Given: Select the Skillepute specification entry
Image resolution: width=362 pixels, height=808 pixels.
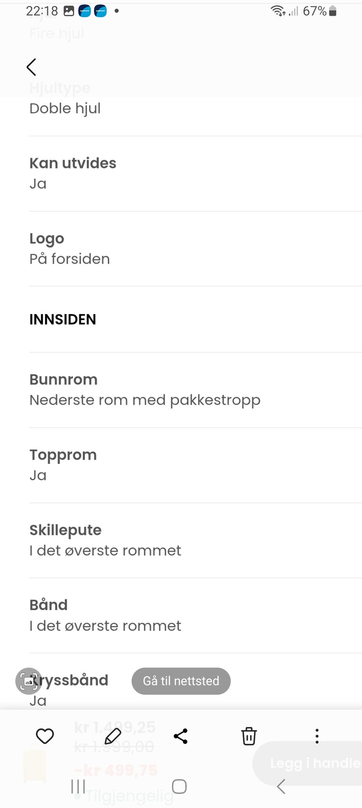Looking at the screenshot, I should pos(195,540).
